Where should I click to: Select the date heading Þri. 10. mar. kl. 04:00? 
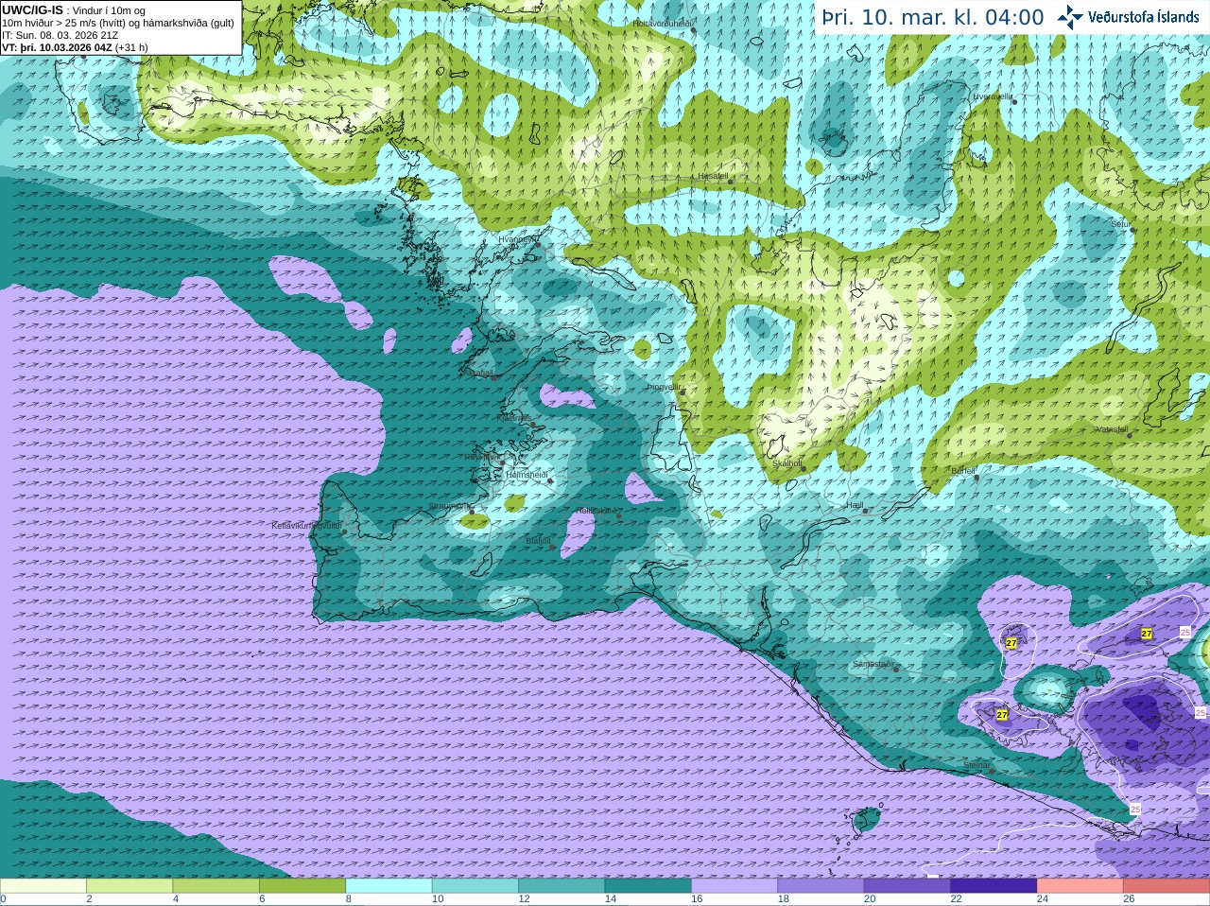(x=933, y=17)
